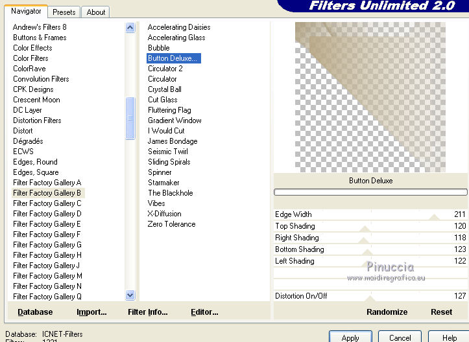Open Filter Info... for selected filter

point(148,312)
